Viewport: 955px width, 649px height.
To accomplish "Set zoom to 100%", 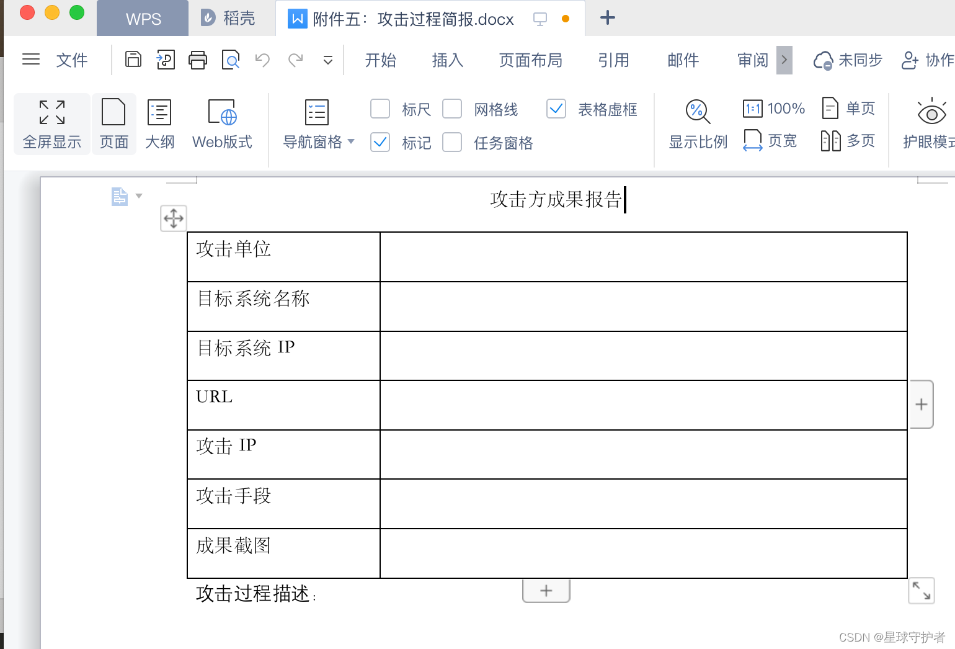I will 774,109.
